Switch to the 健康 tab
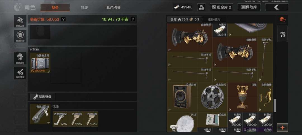 [x=84, y=8]
